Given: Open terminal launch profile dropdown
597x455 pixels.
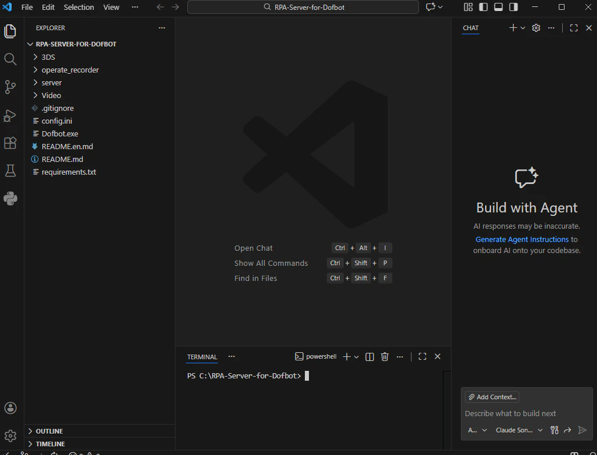Looking at the screenshot, I should tap(356, 357).
